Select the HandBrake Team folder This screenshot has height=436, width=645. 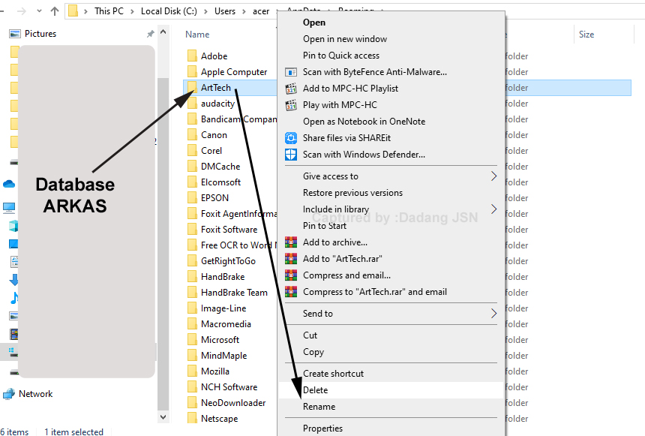tap(234, 293)
